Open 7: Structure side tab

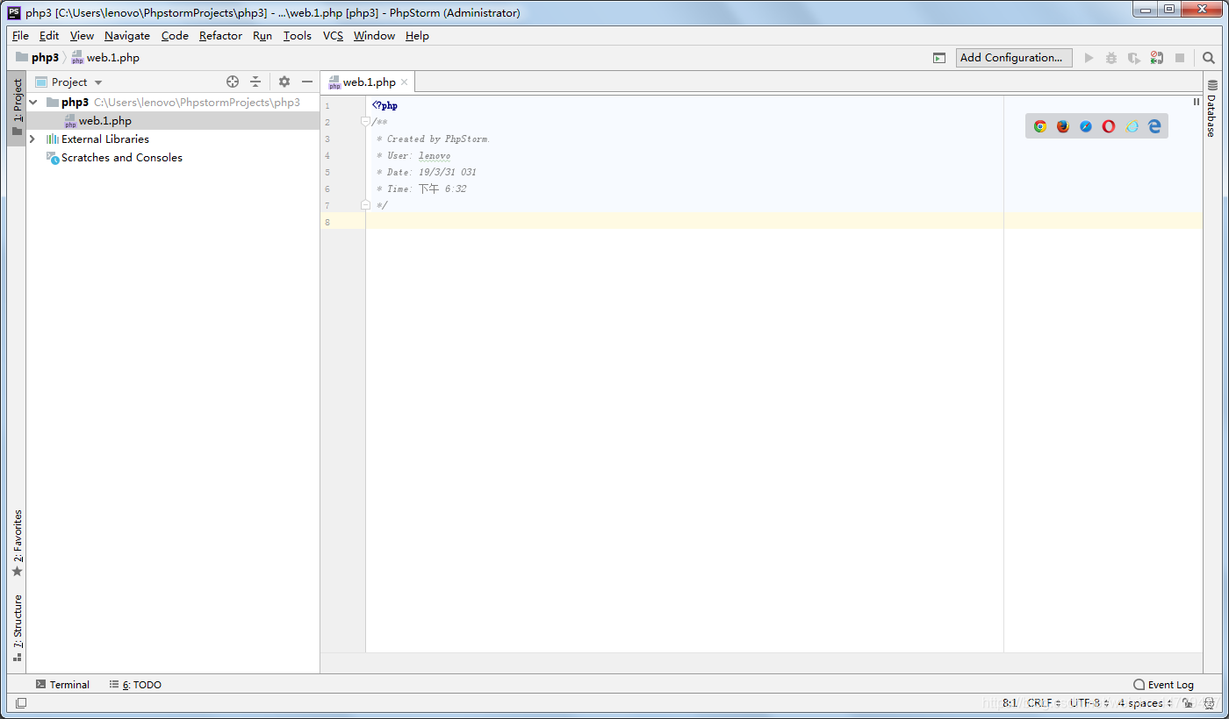(17, 627)
